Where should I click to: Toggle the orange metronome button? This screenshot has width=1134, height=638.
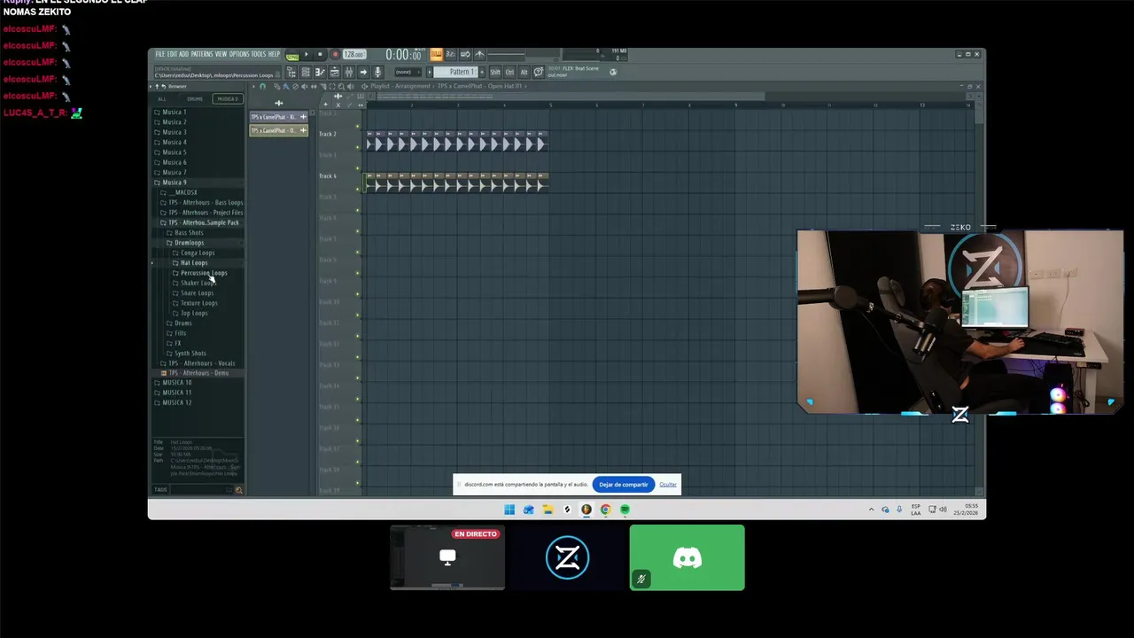[x=437, y=54]
